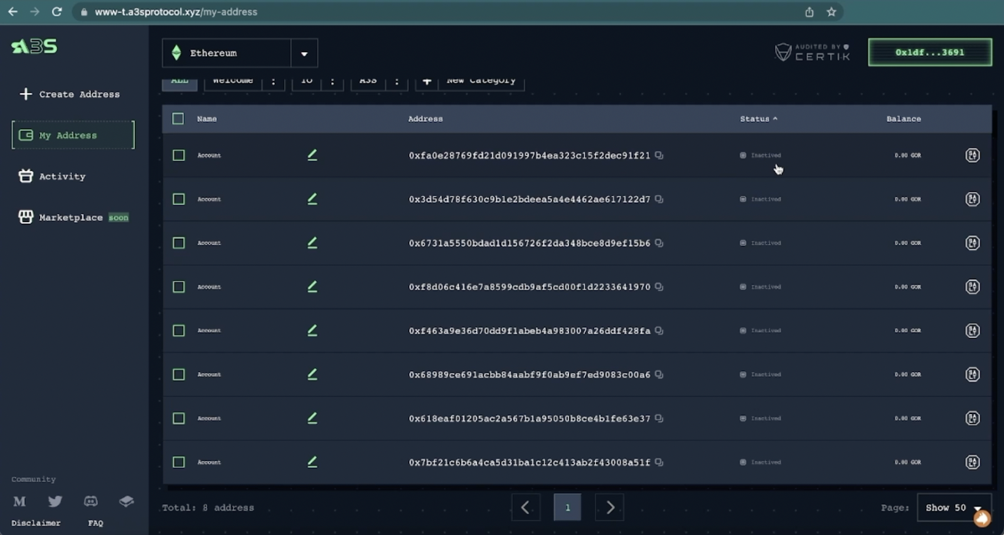This screenshot has width=1004, height=535.
Task: Copy the address starting with 0x3d54d78f
Action: (x=659, y=199)
